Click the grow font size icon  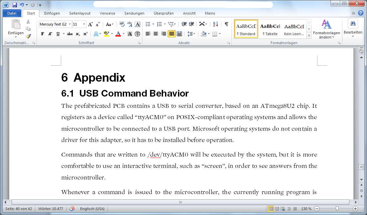(90, 24)
